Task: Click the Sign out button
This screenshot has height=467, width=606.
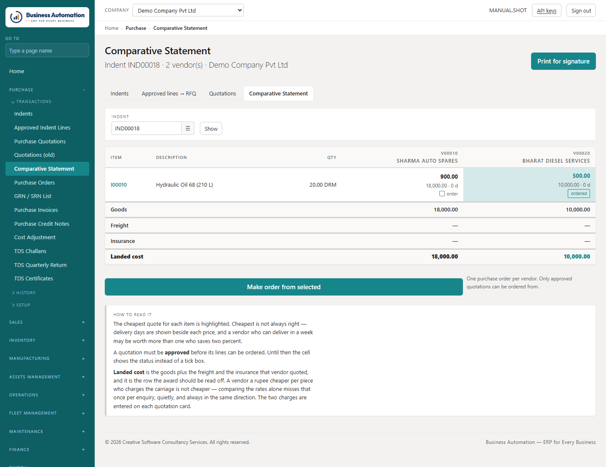Action: (x=581, y=11)
